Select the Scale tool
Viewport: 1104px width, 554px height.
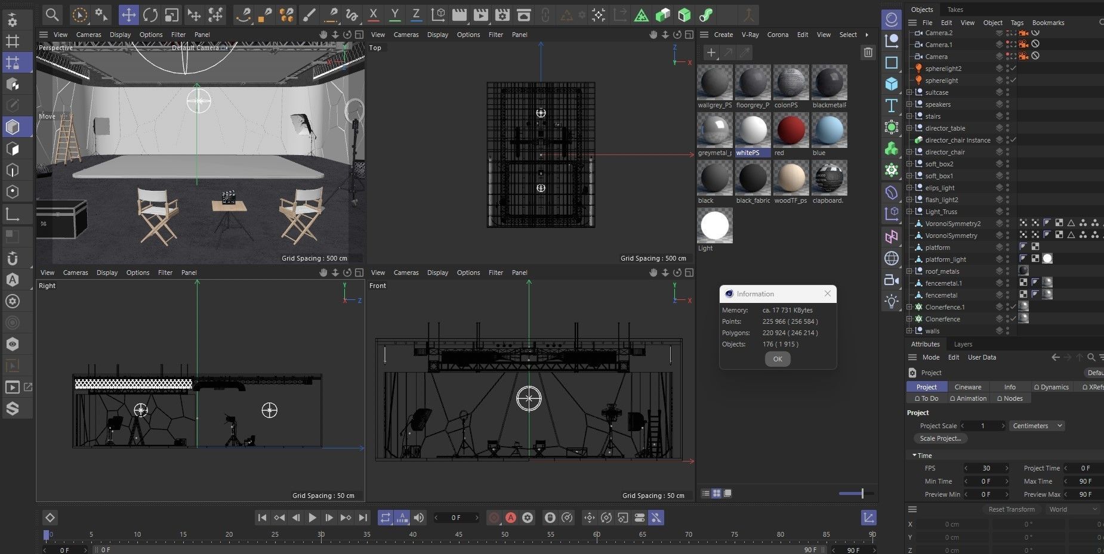click(x=172, y=14)
